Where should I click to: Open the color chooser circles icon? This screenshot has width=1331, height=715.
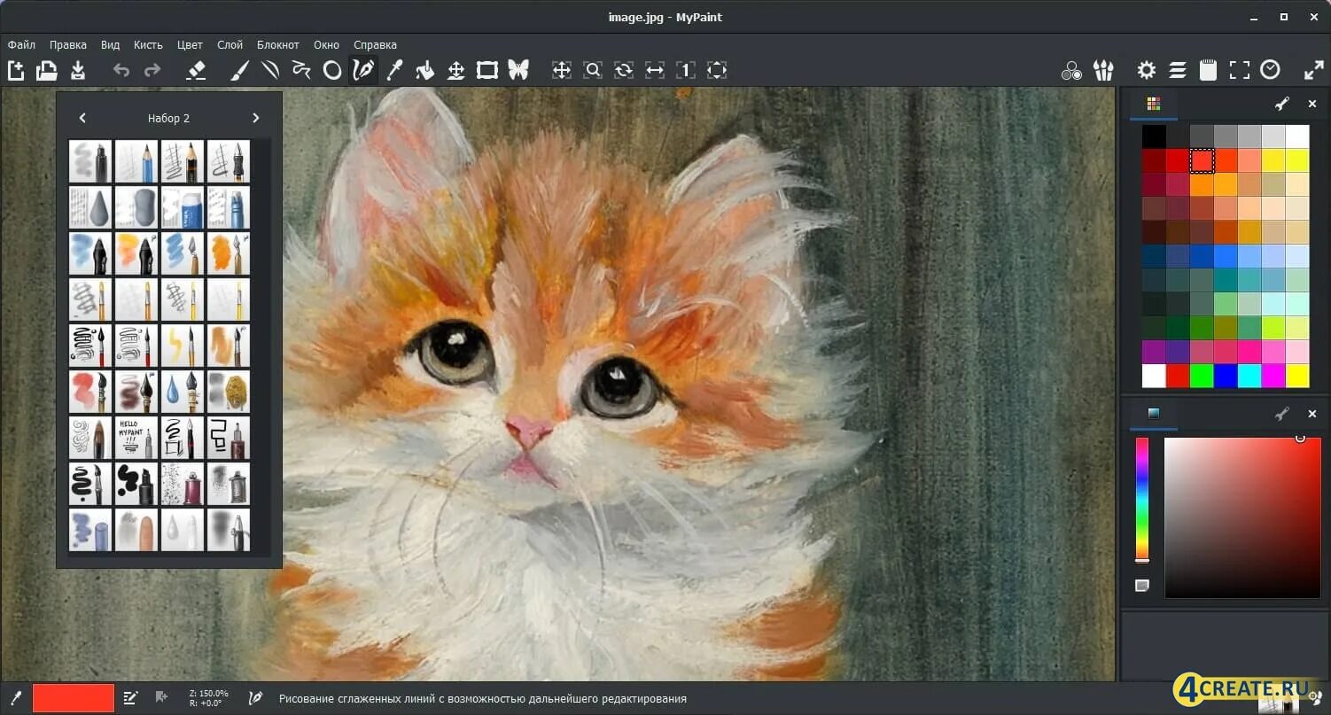coord(1072,70)
